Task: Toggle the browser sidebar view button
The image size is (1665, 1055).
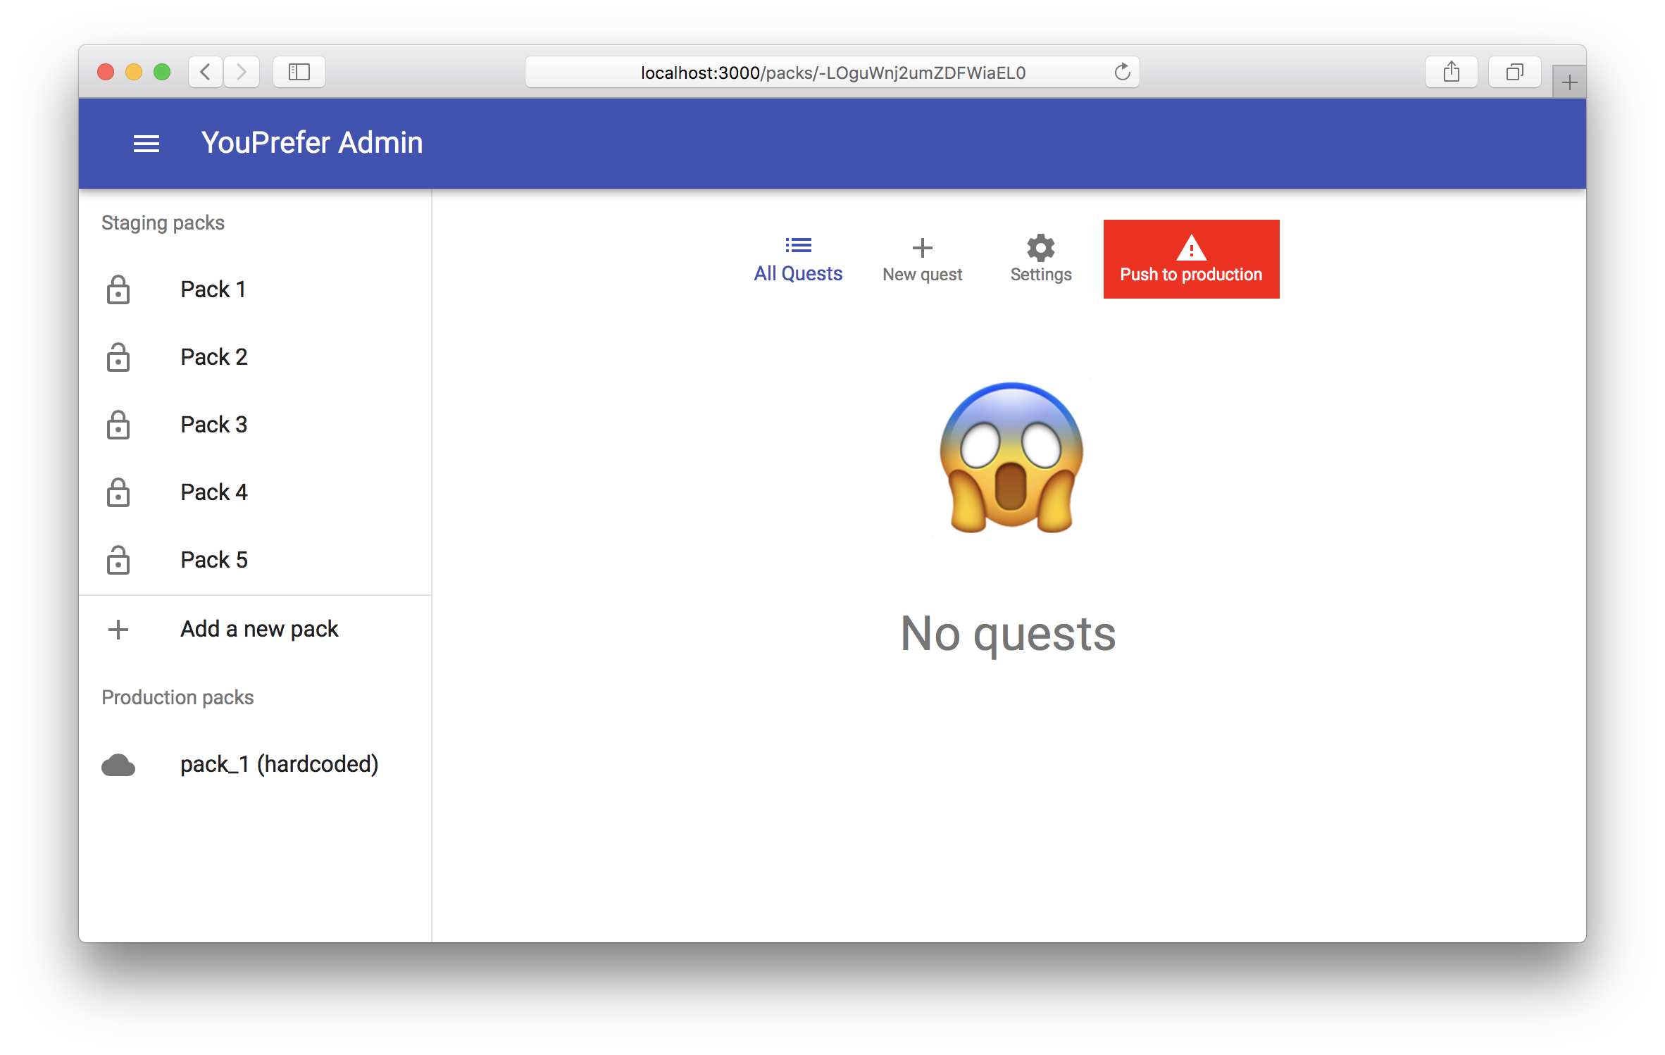Action: 299,72
